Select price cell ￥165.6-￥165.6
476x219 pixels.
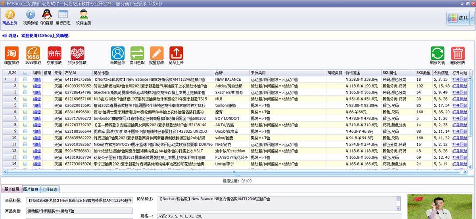(x=363, y=164)
